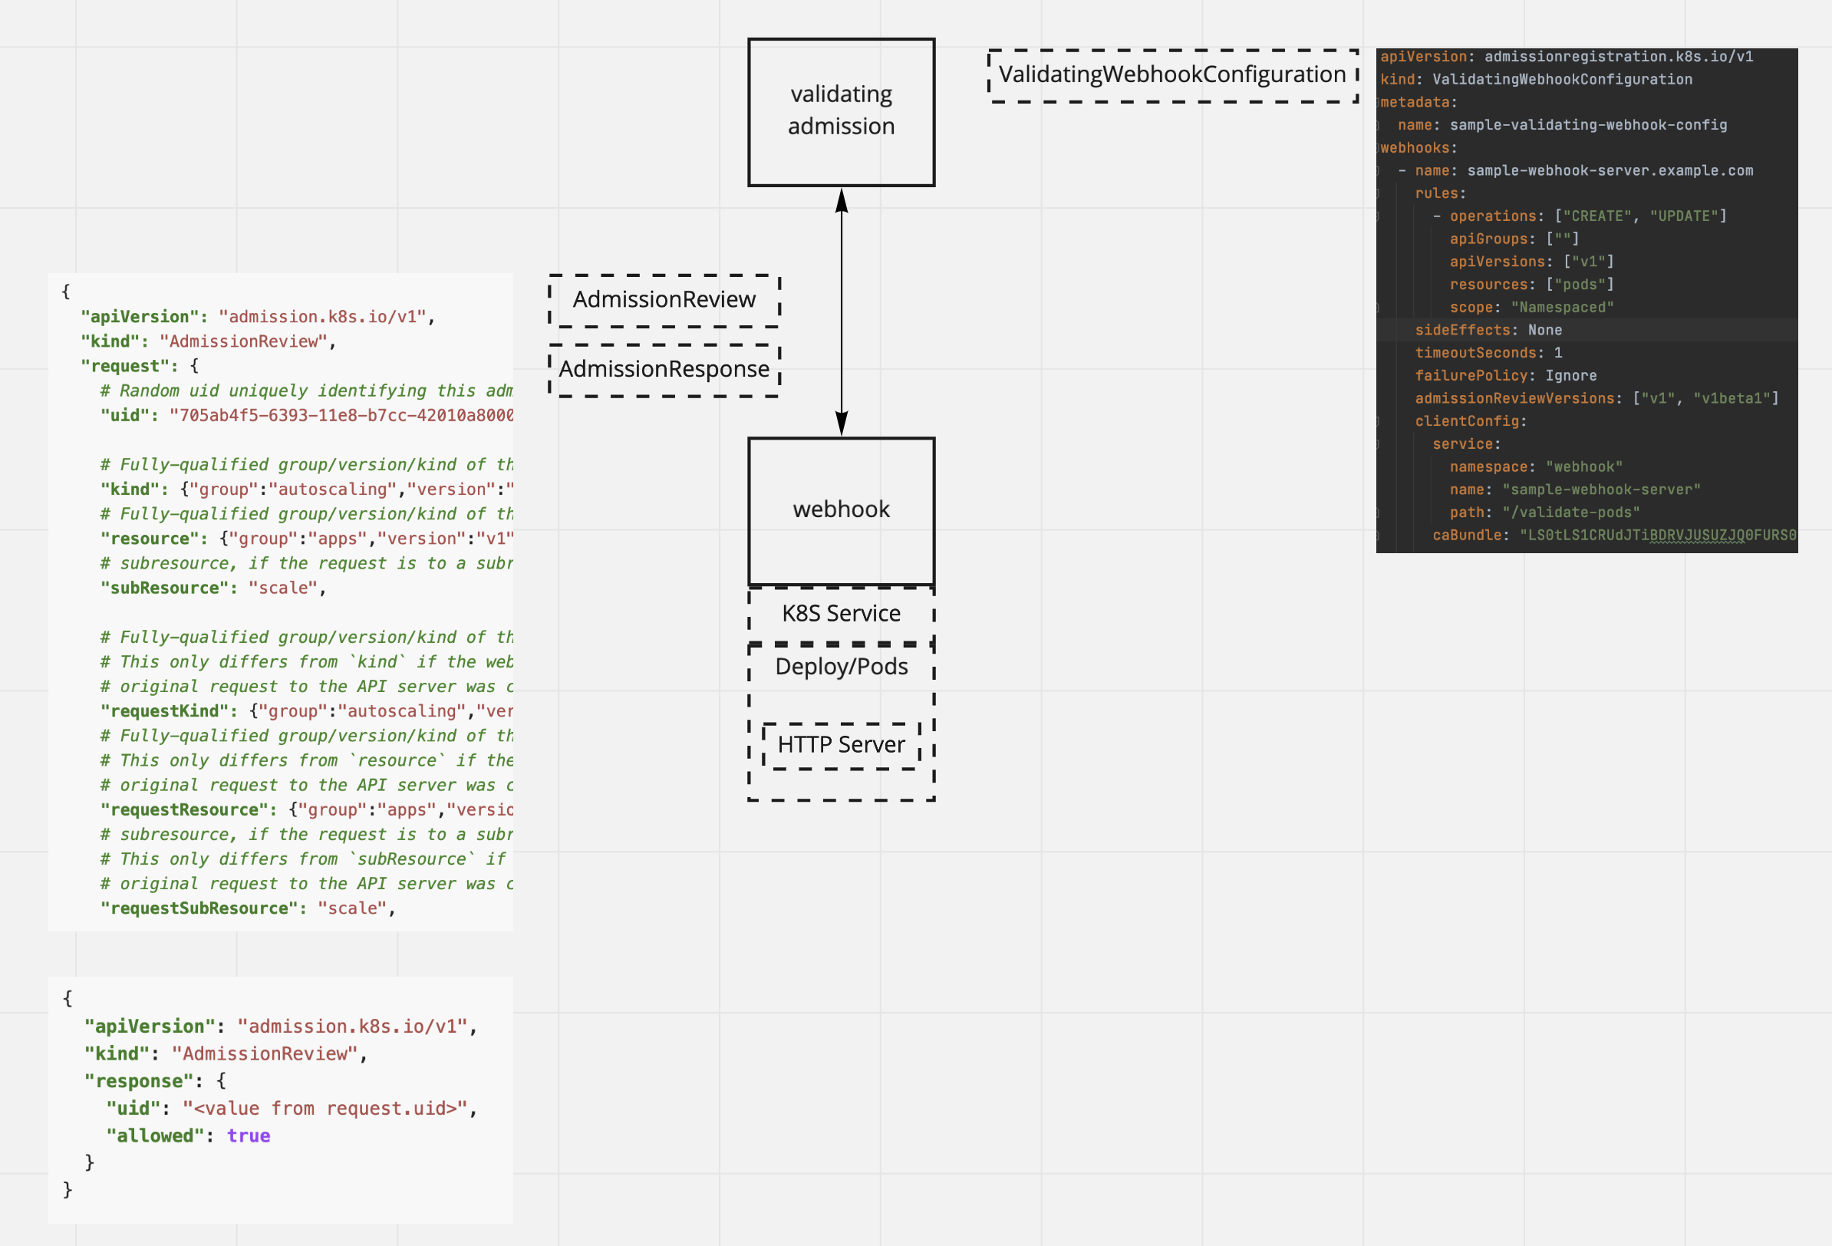This screenshot has height=1246, width=1832.
Task: Click the "requestSubResource": "scale" line
Action: [x=248, y=908]
